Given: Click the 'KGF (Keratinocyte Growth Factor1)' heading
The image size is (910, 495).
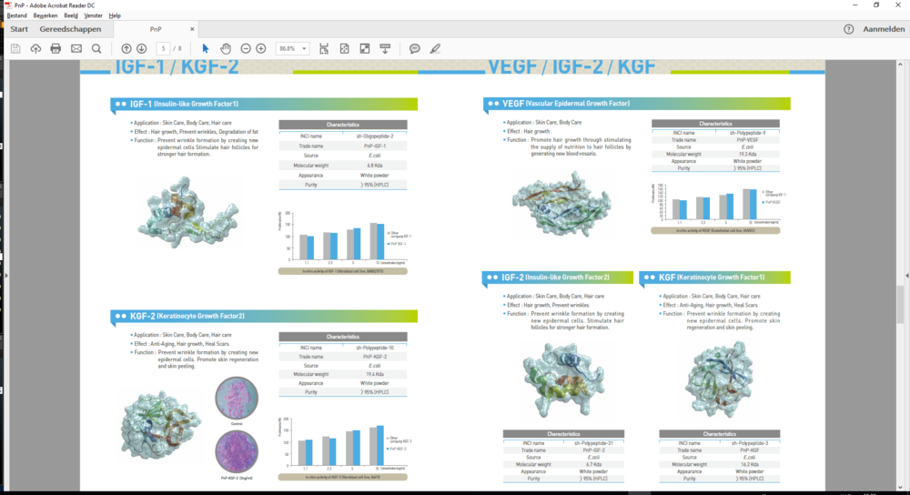Looking at the screenshot, I should pos(712,278).
